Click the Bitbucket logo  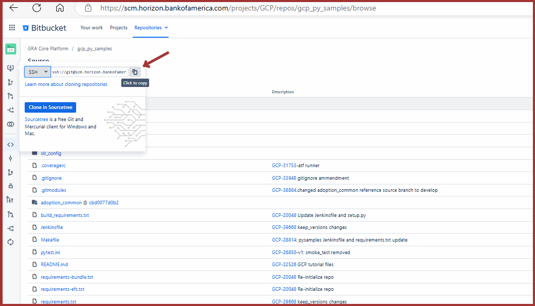(x=44, y=28)
